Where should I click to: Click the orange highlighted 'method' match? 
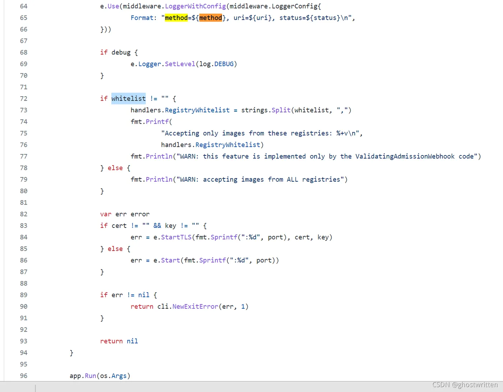click(211, 18)
